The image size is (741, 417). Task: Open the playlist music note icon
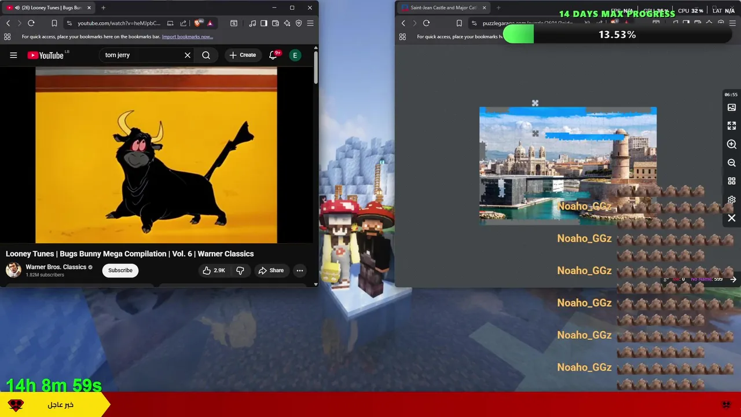coord(252,23)
